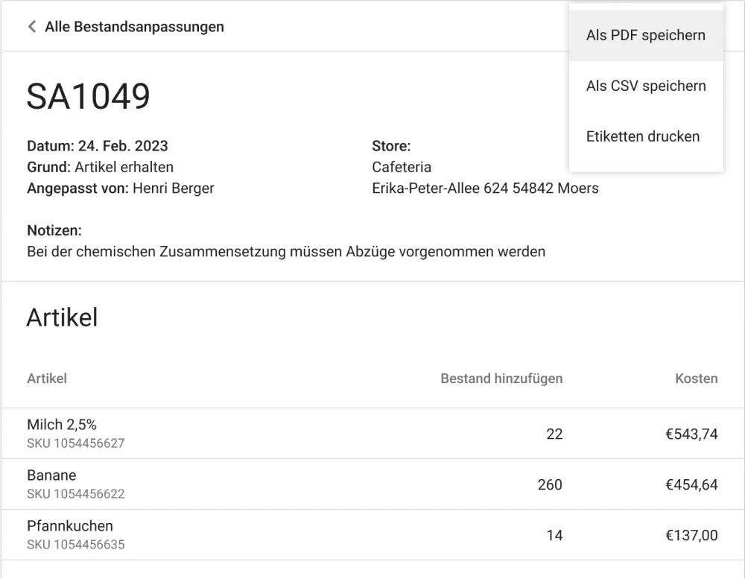Image resolution: width=745 pixels, height=579 pixels.
Task: Click the 'Bestand hinzufügen' column header
Action: (501, 379)
